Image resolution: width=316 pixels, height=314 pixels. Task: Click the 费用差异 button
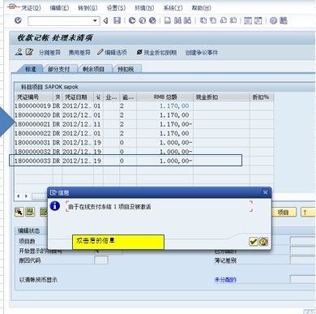click(79, 53)
